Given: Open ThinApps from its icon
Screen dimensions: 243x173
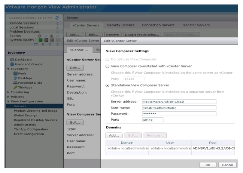Looking at the screenshot, I should click(15, 87).
